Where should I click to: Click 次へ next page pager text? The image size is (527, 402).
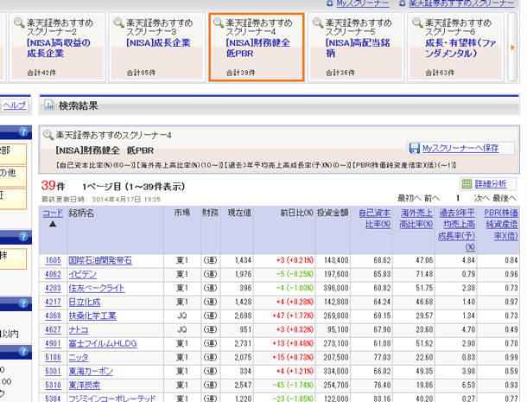click(x=481, y=199)
